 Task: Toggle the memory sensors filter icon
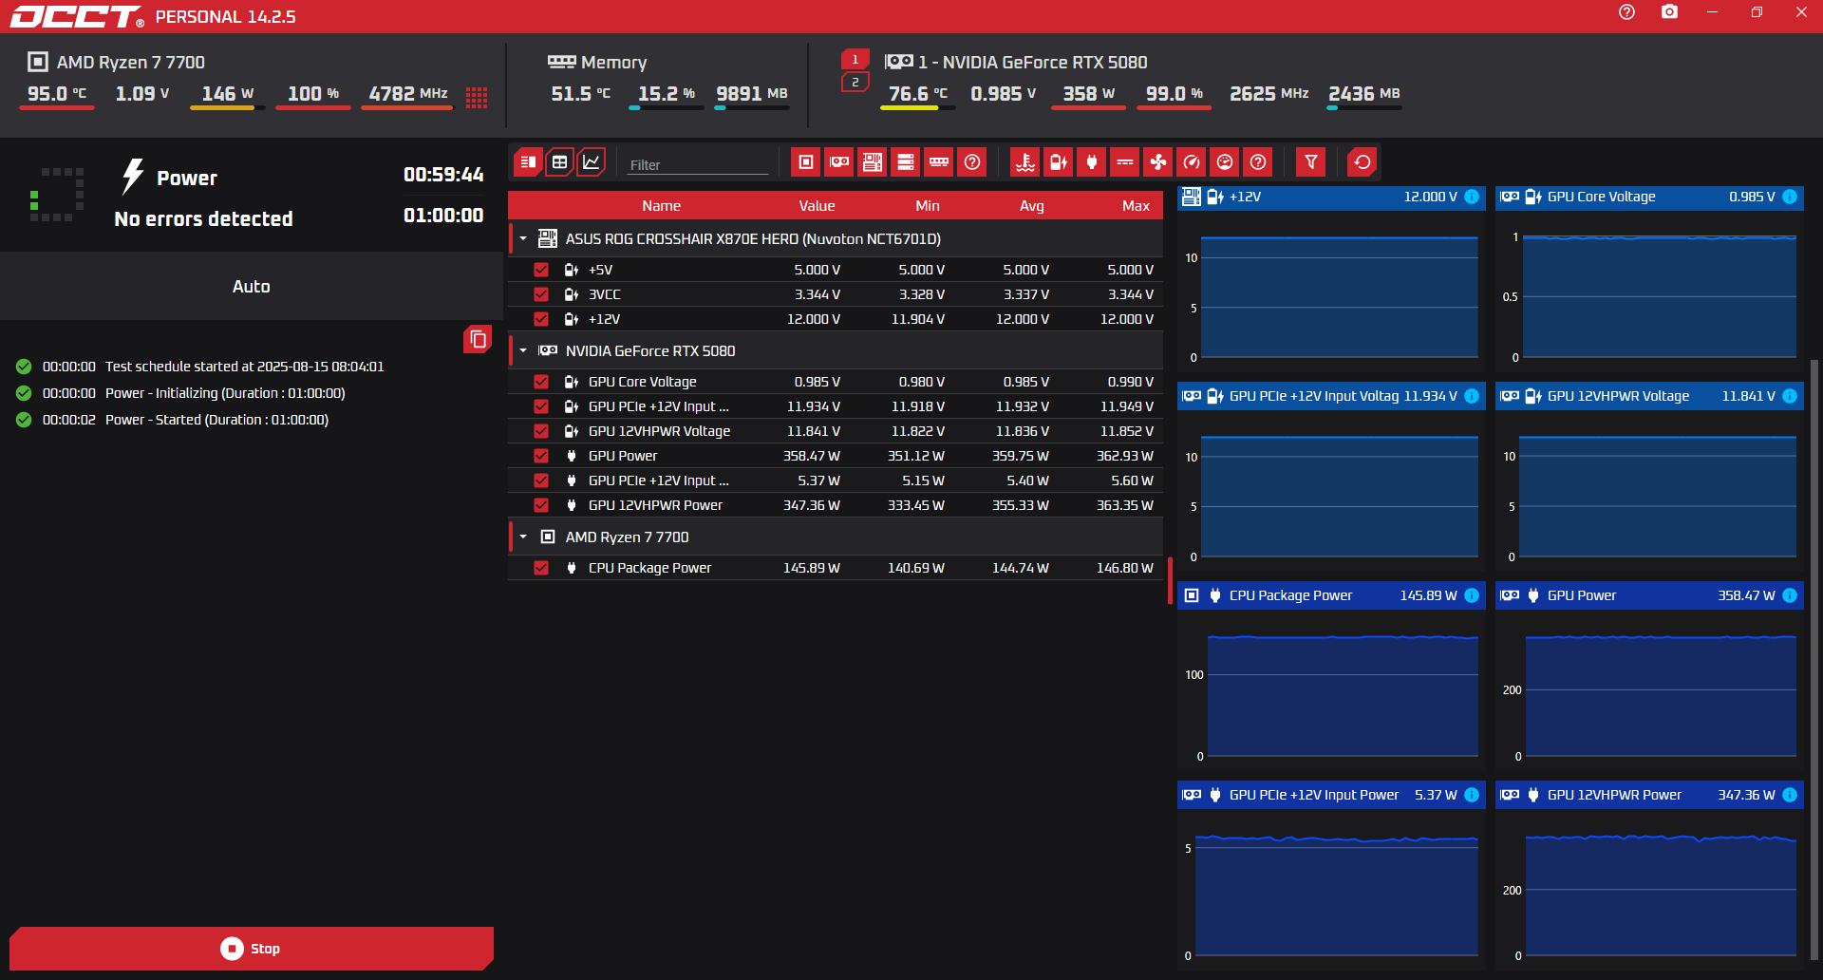click(939, 162)
